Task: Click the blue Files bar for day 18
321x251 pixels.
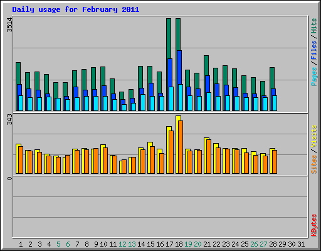Action: 179,67
